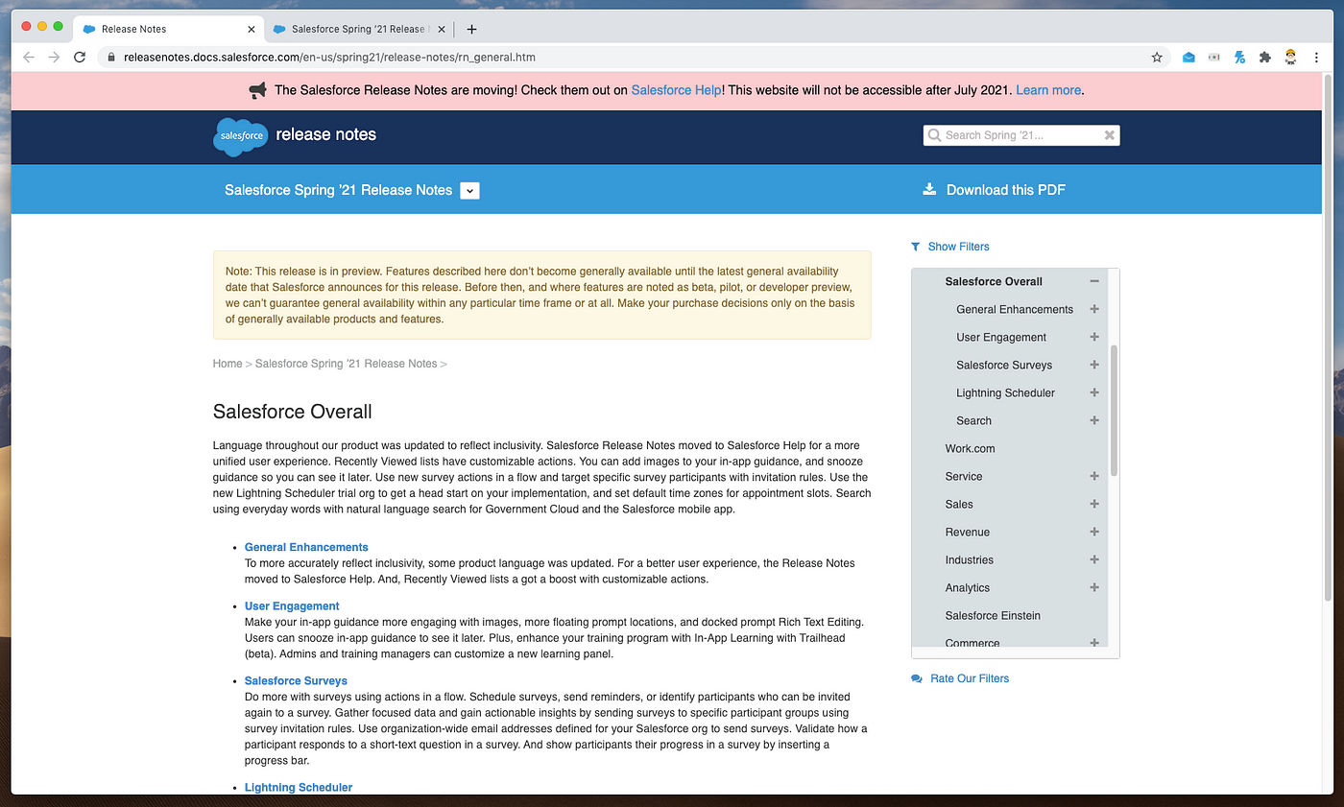Viewport: 1344px width, 807px height.
Task: Open the Salesforce Help link in banner
Action: pyautogui.click(x=676, y=90)
